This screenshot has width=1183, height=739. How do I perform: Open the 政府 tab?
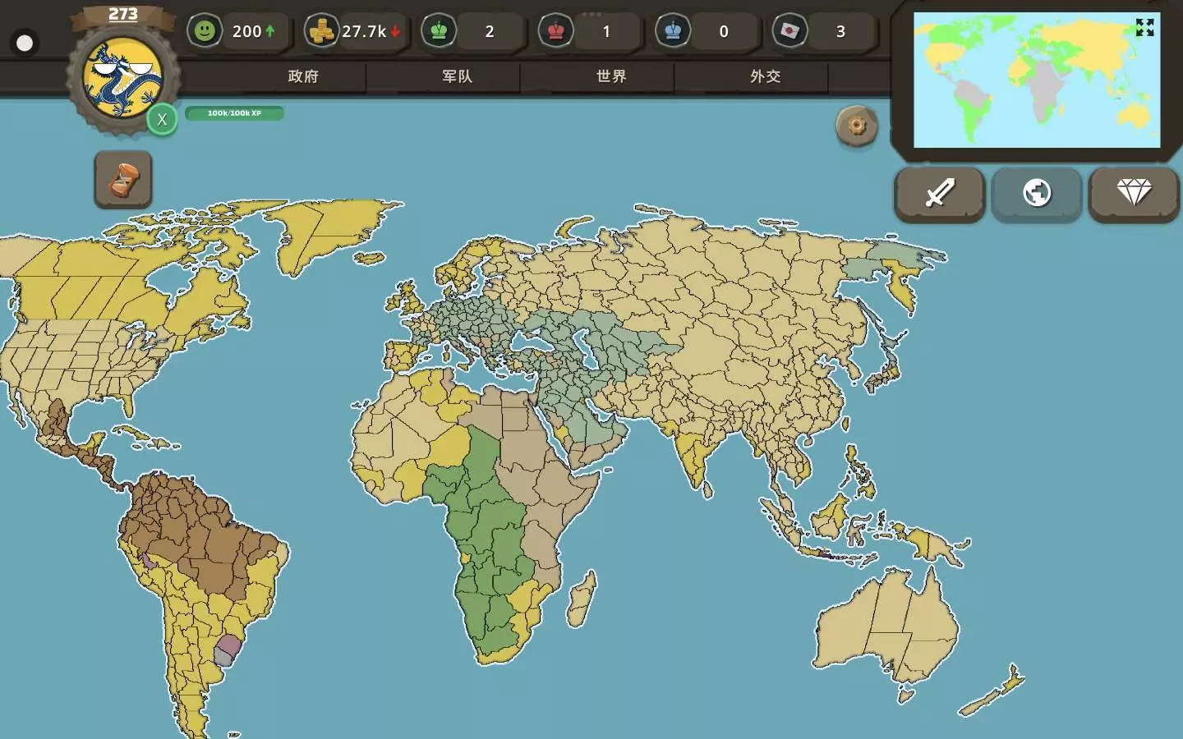click(303, 76)
